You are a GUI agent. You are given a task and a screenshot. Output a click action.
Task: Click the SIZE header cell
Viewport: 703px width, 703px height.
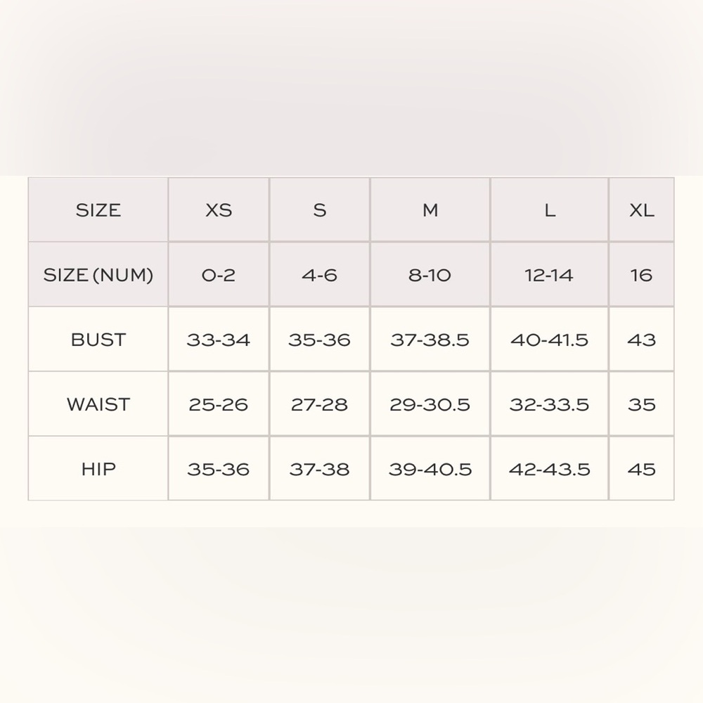(98, 209)
